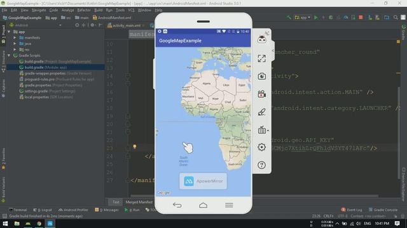Click the Android Profiler toolbar icon

(346, 18)
